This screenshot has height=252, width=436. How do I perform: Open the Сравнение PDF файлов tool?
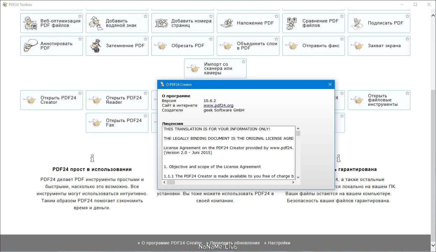(314, 23)
